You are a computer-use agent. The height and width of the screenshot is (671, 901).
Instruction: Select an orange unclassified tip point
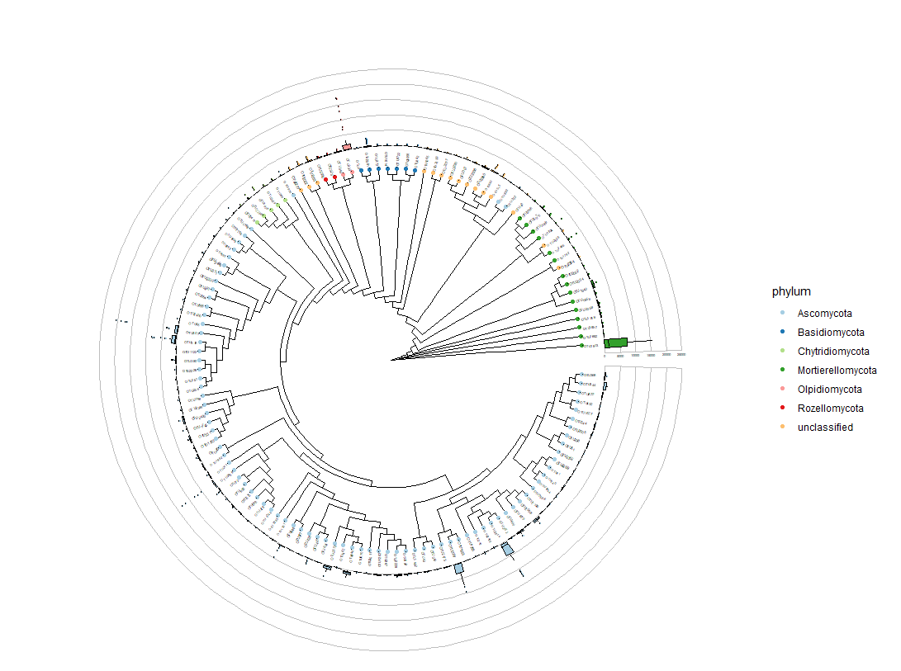click(424, 172)
